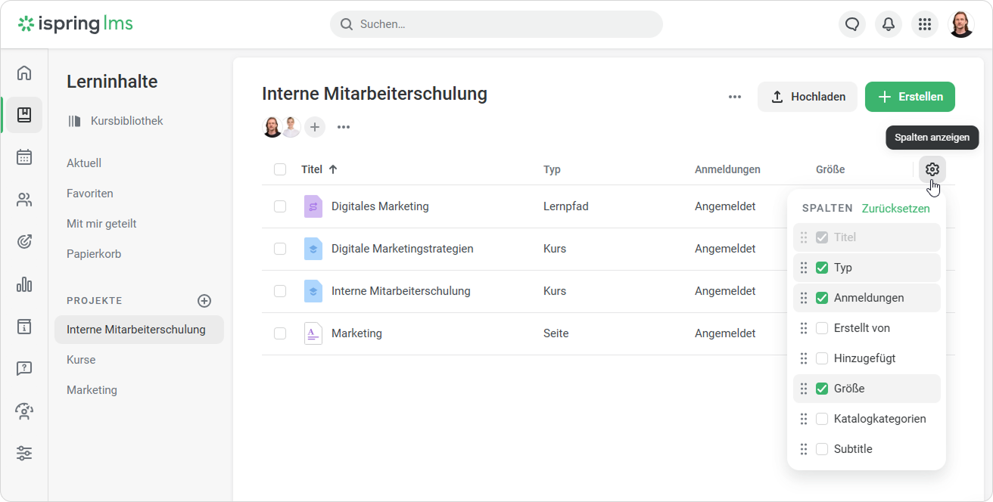This screenshot has height=502, width=993.
Task: Open the apps grid icon
Action: (x=924, y=24)
